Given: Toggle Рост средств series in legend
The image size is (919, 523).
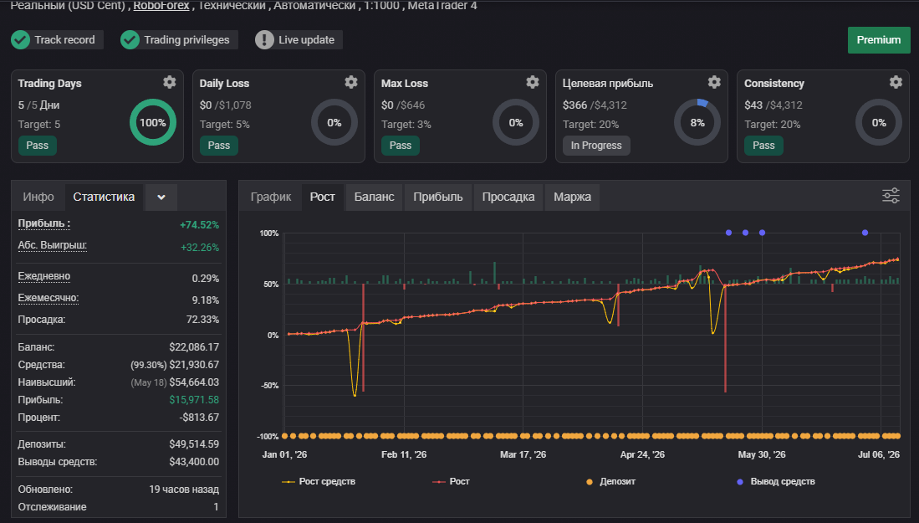Looking at the screenshot, I should tap(319, 481).
